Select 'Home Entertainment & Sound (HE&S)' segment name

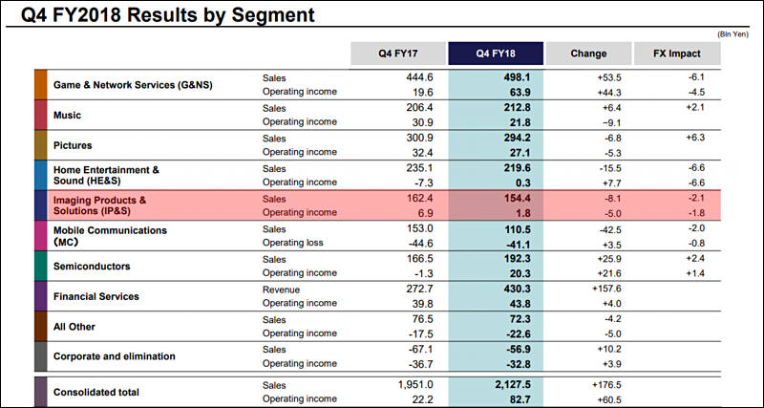pyautogui.click(x=106, y=176)
